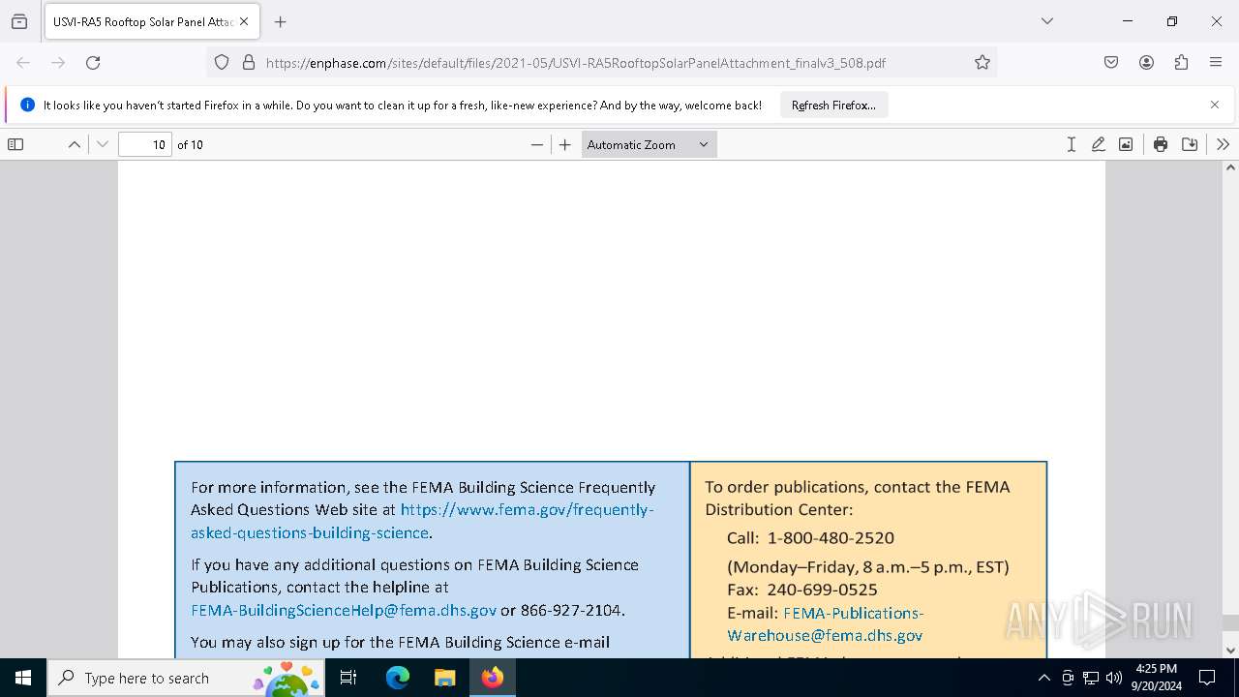
Task: Open the PDF tools double-chevron menu
Action: coord(1223,144)
